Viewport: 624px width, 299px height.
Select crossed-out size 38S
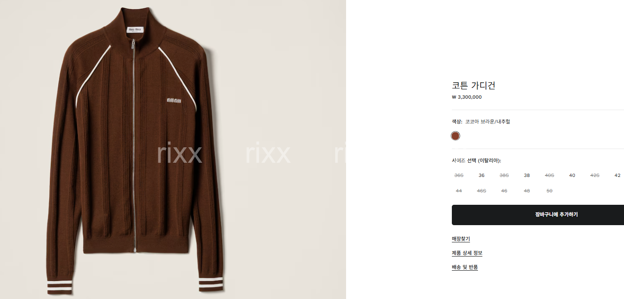pos(504,176)
